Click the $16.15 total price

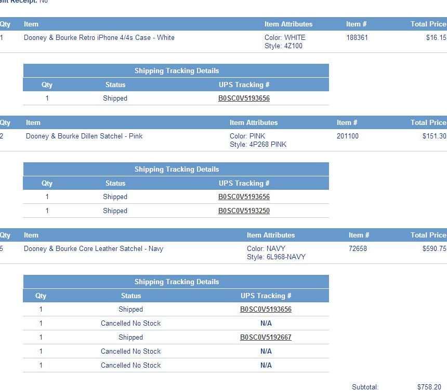(436, 38)
